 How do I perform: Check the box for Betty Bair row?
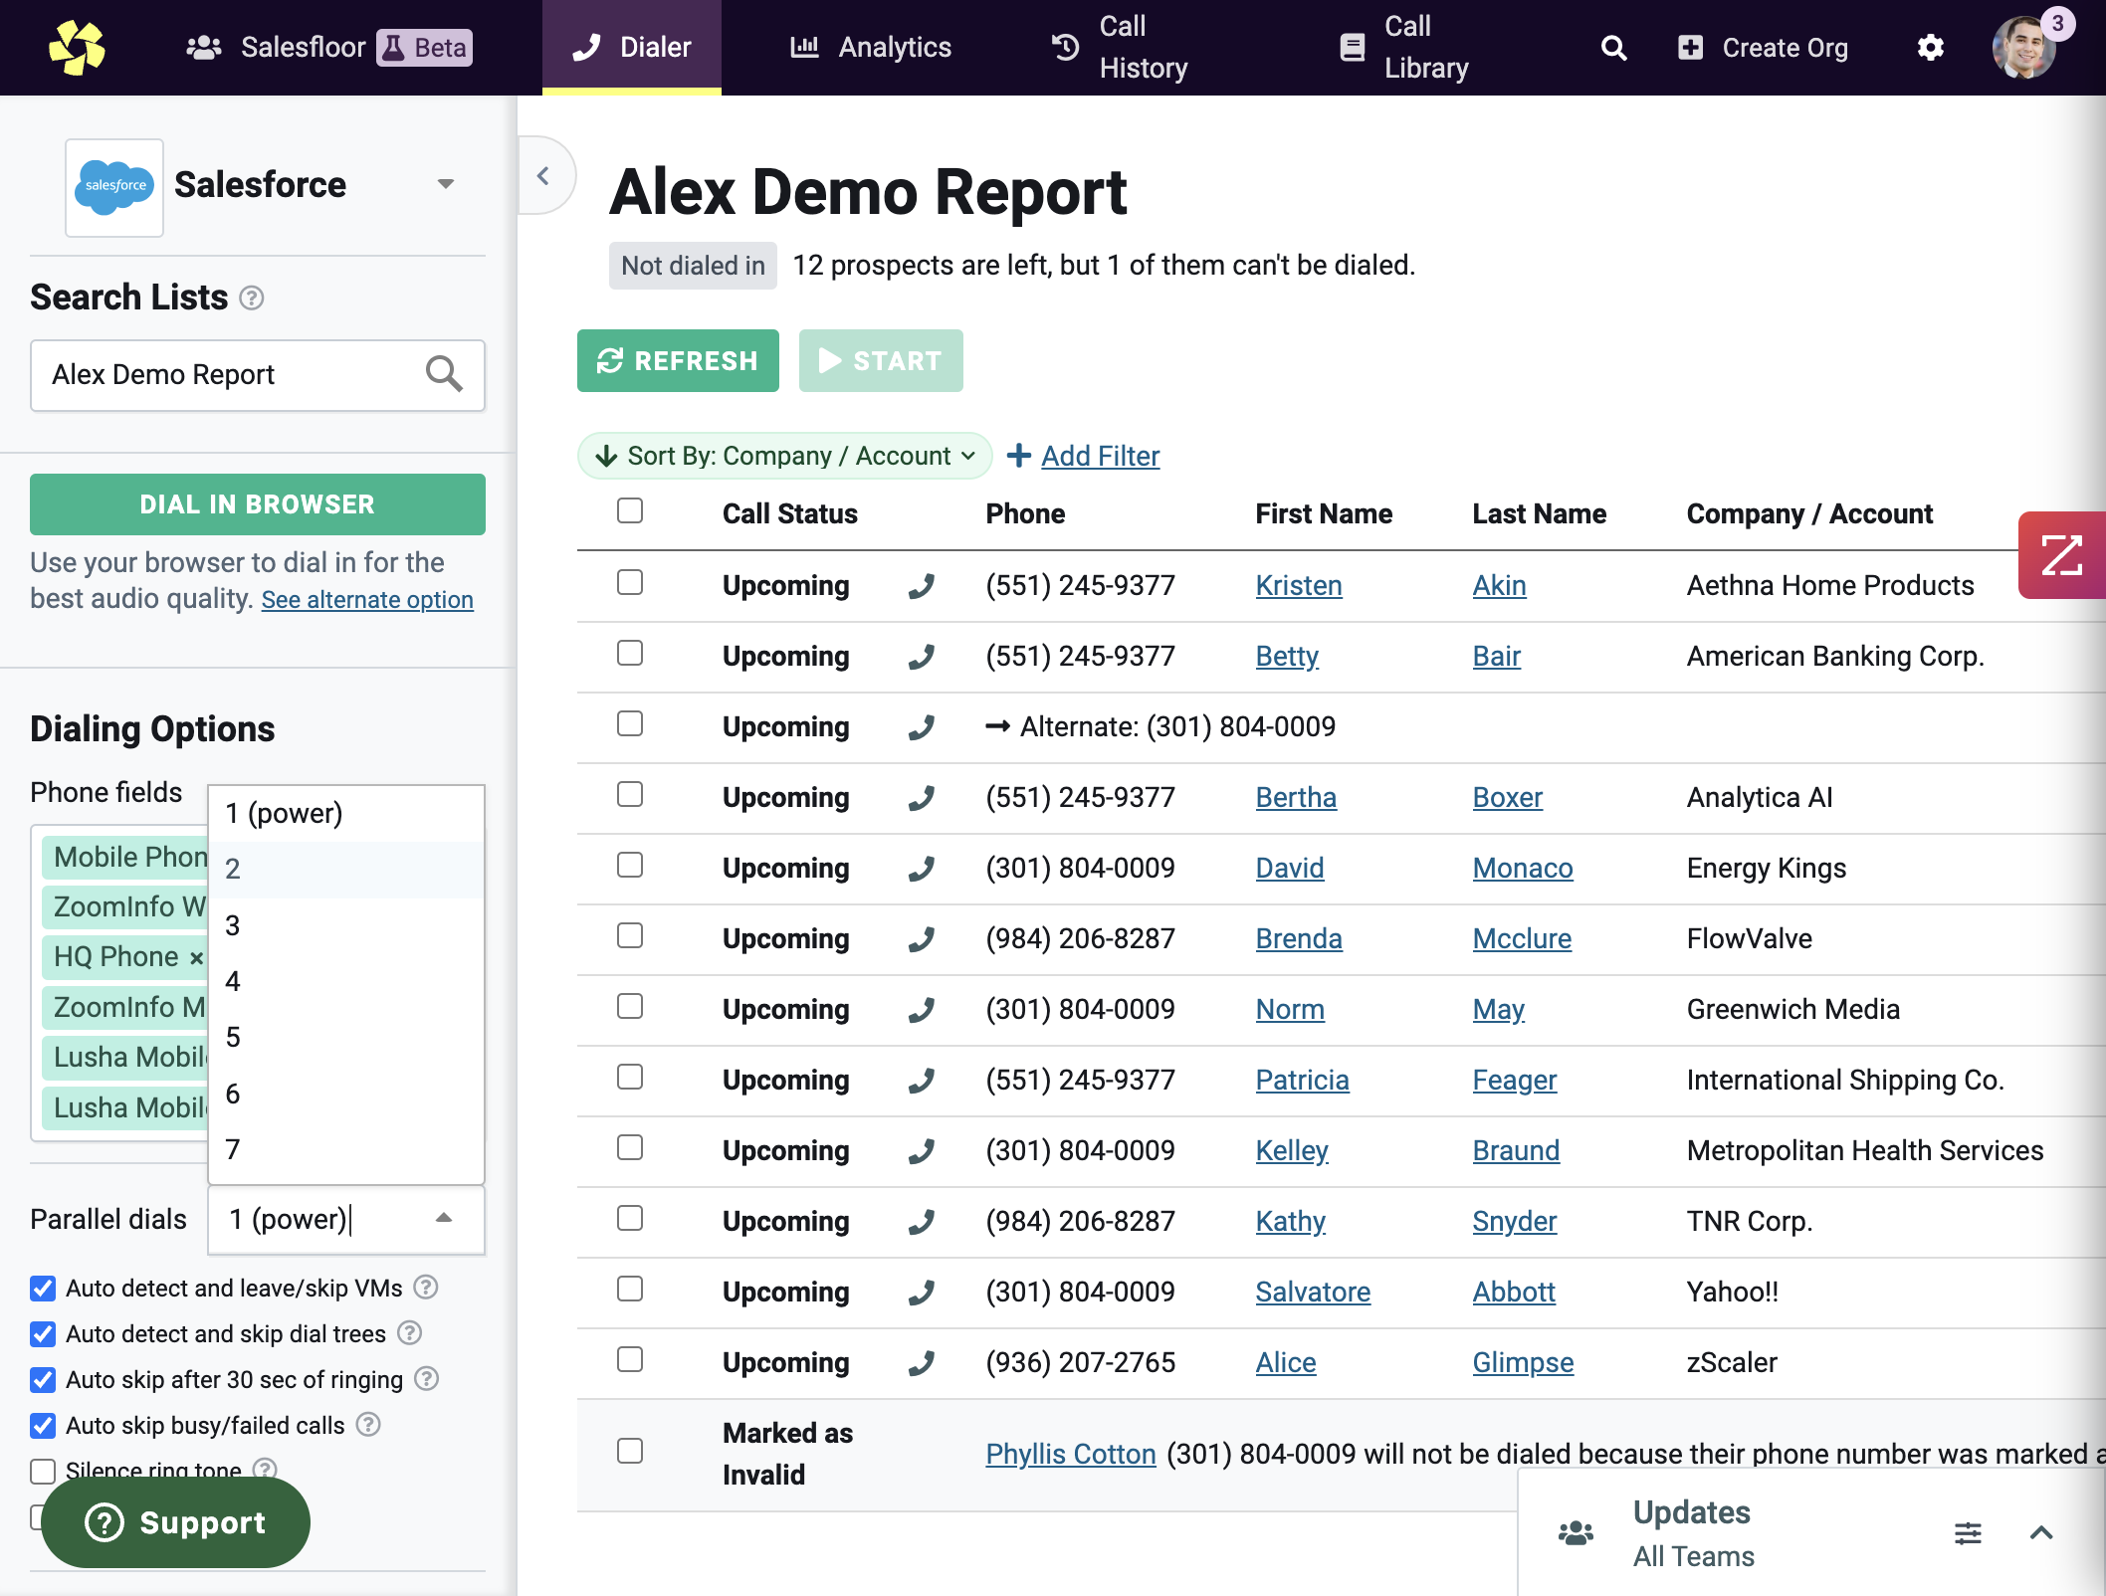click(x=630, y=654)
